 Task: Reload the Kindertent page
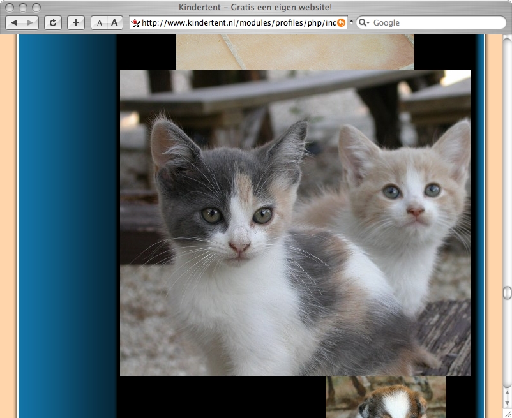coord(53,23)
